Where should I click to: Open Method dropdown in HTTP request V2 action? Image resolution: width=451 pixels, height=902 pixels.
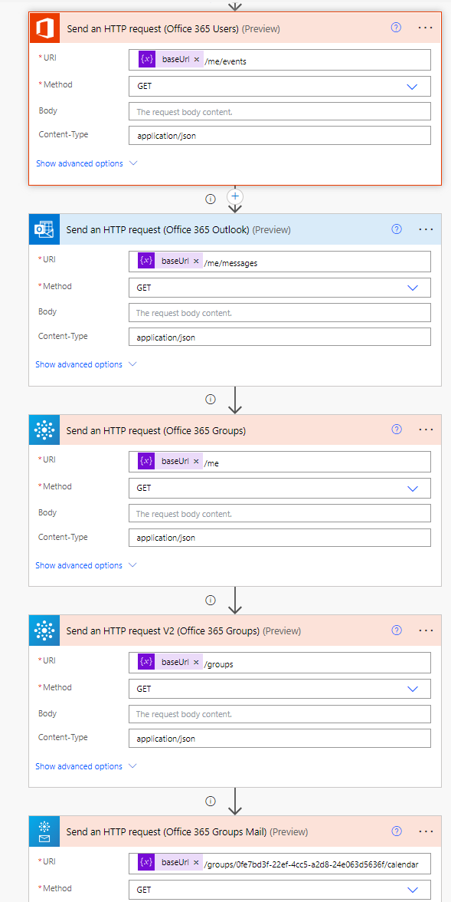pyautogui.click(x=280, y=689)
